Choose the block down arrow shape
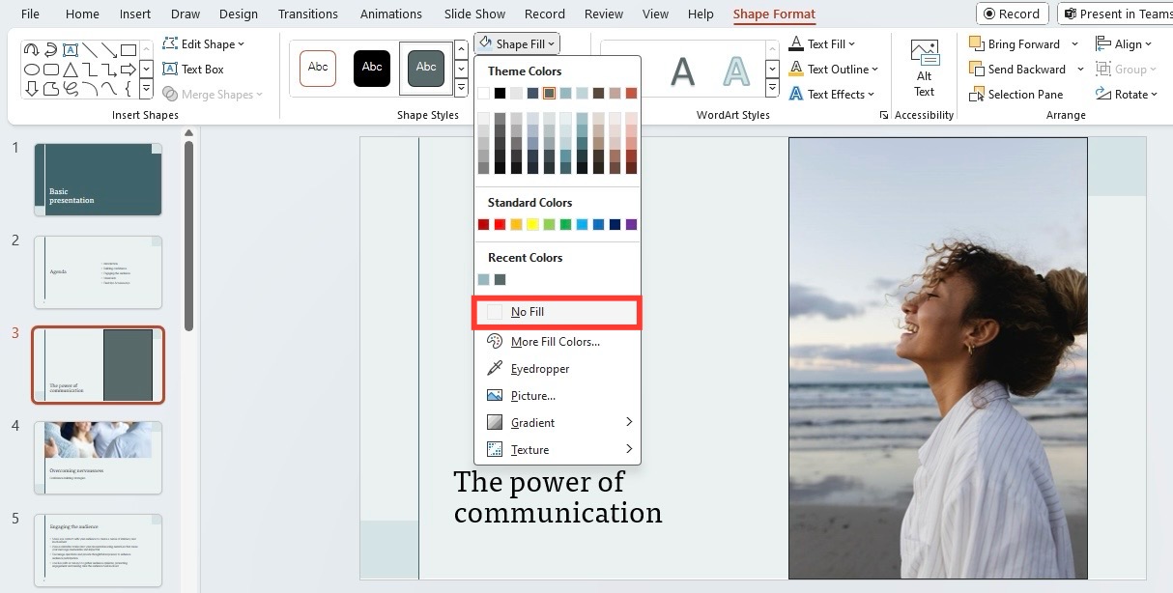The image size is (1173, 593). coord(32,89)
